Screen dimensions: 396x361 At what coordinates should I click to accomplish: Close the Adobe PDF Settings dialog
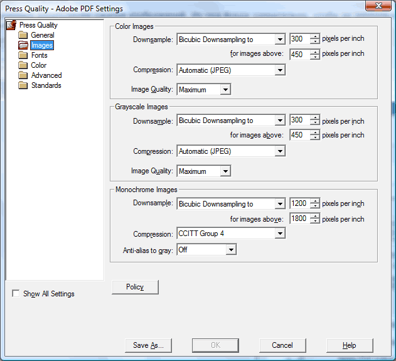pyautogui.click(x=378, y=6)
